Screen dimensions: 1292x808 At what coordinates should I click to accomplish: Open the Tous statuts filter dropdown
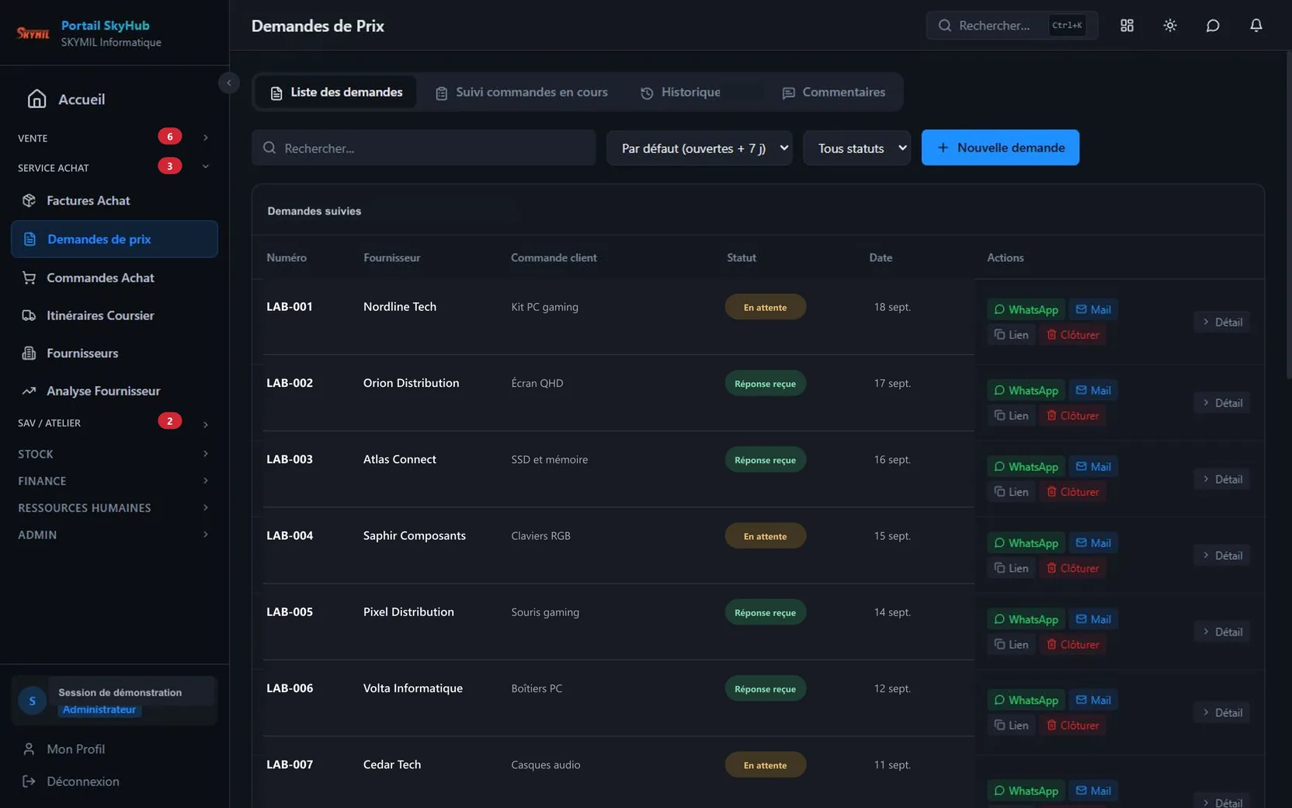pos(857,148)
